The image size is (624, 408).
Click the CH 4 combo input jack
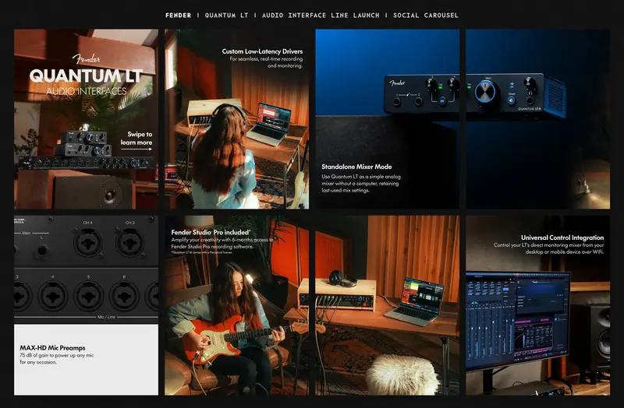click(x=87, y=242)
